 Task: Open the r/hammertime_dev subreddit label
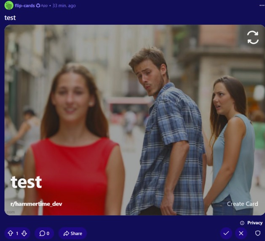point(36,204)
